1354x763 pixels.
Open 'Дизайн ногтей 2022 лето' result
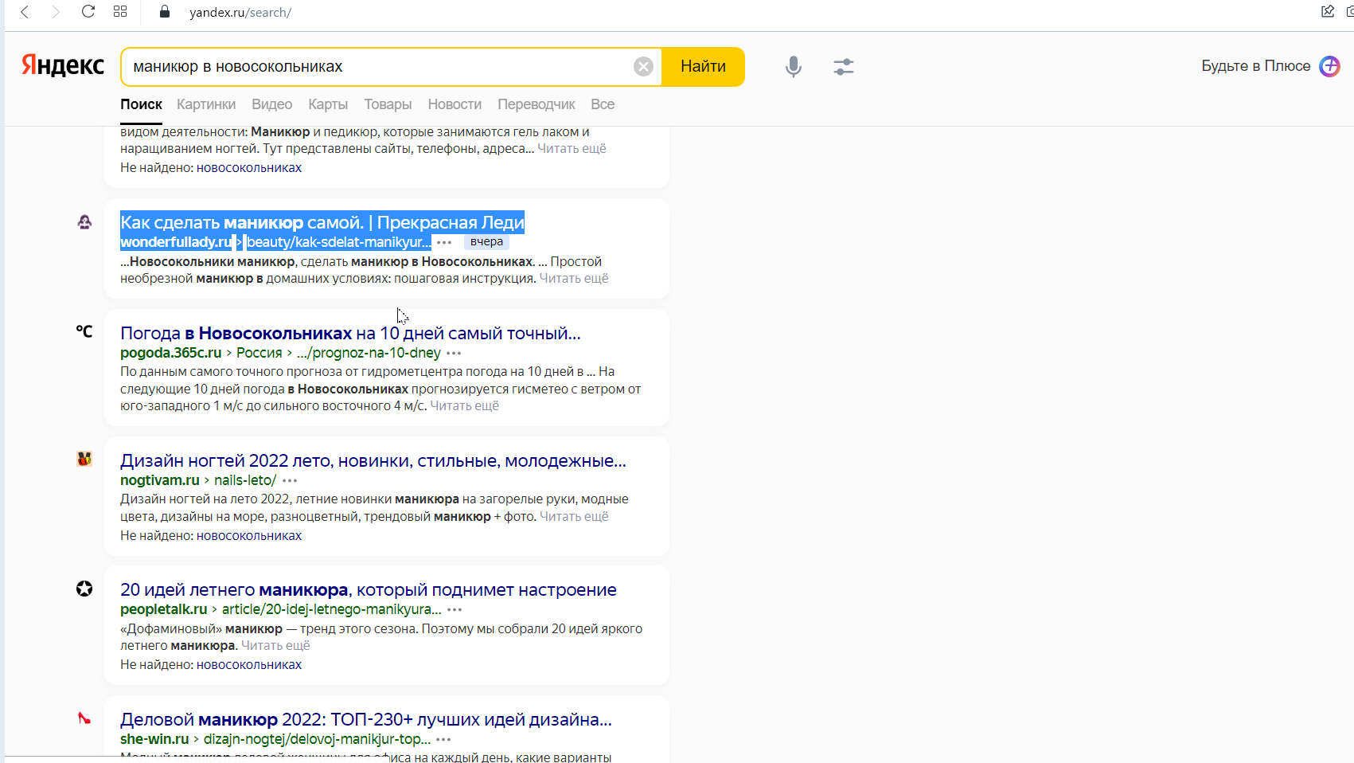[373, 460]
